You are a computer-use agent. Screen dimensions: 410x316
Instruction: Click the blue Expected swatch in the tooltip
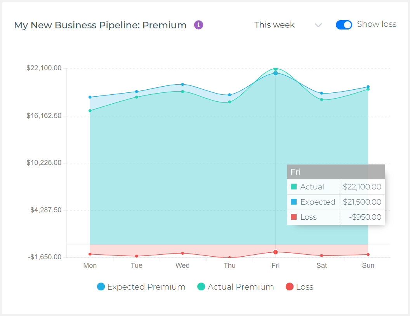[x=294, y=202]
